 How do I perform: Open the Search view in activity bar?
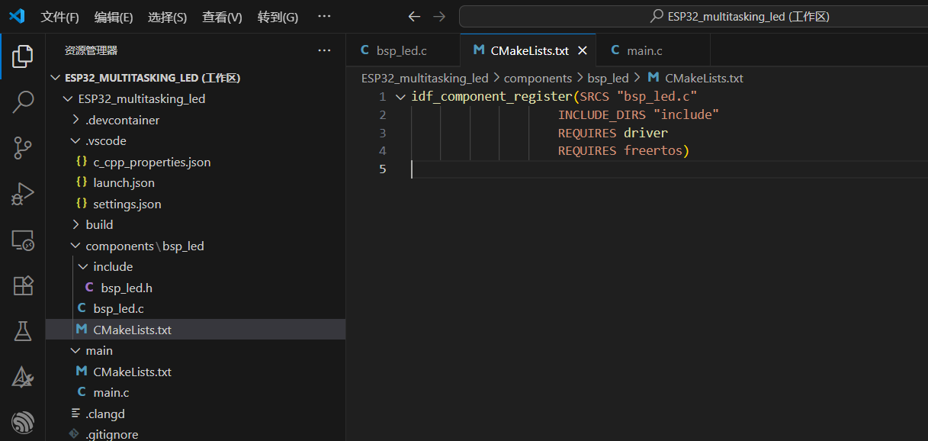click(23, 101)
